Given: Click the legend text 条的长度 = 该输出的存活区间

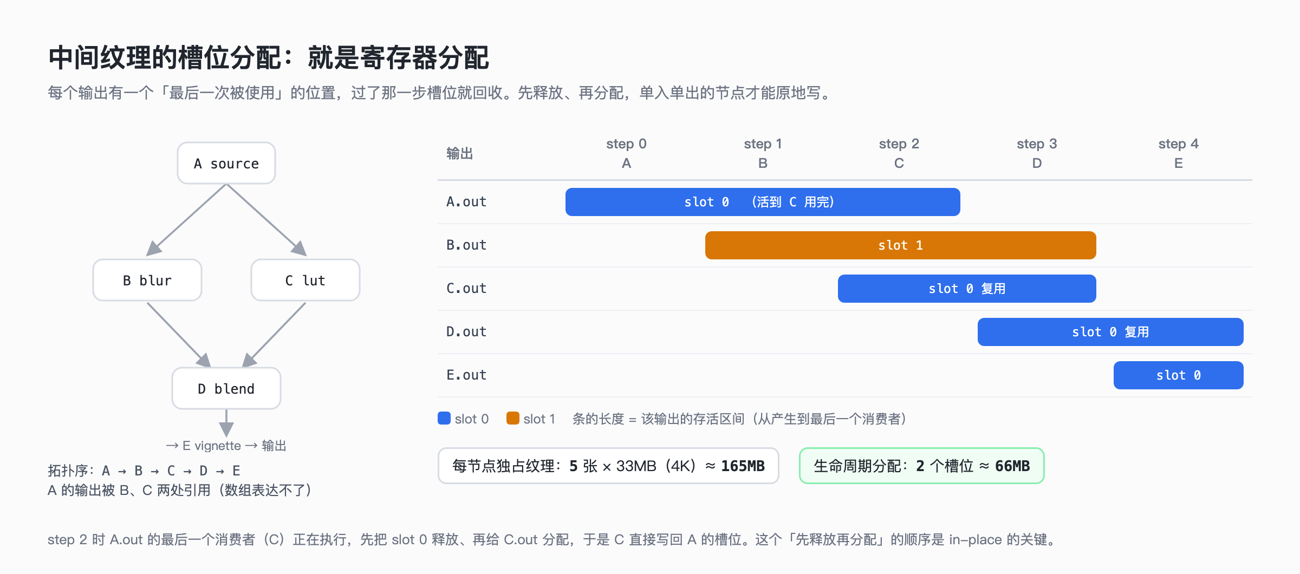Looking at the screenshot, I should tap(740, 419).
